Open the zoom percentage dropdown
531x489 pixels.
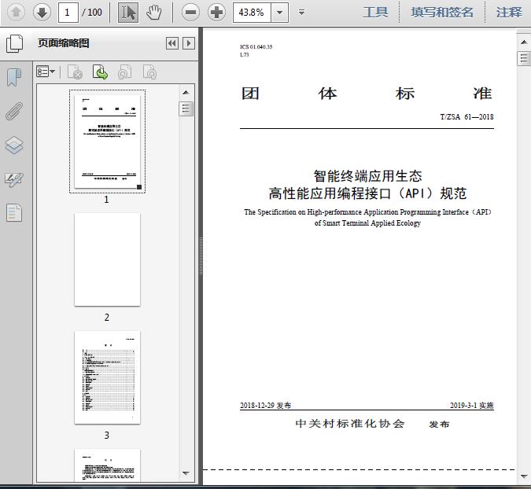281,12
